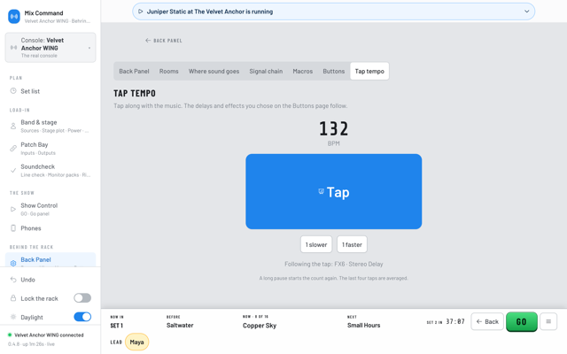
Task: Click the Lock the rack padlock icon
Action: 13,298
